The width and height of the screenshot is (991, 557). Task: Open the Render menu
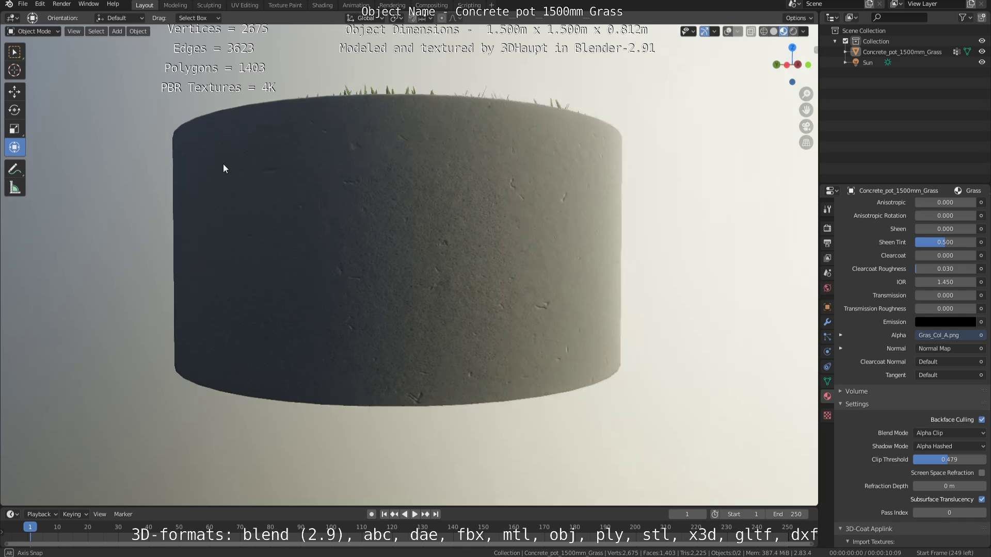pyautogui.click(x=61, y=4)
